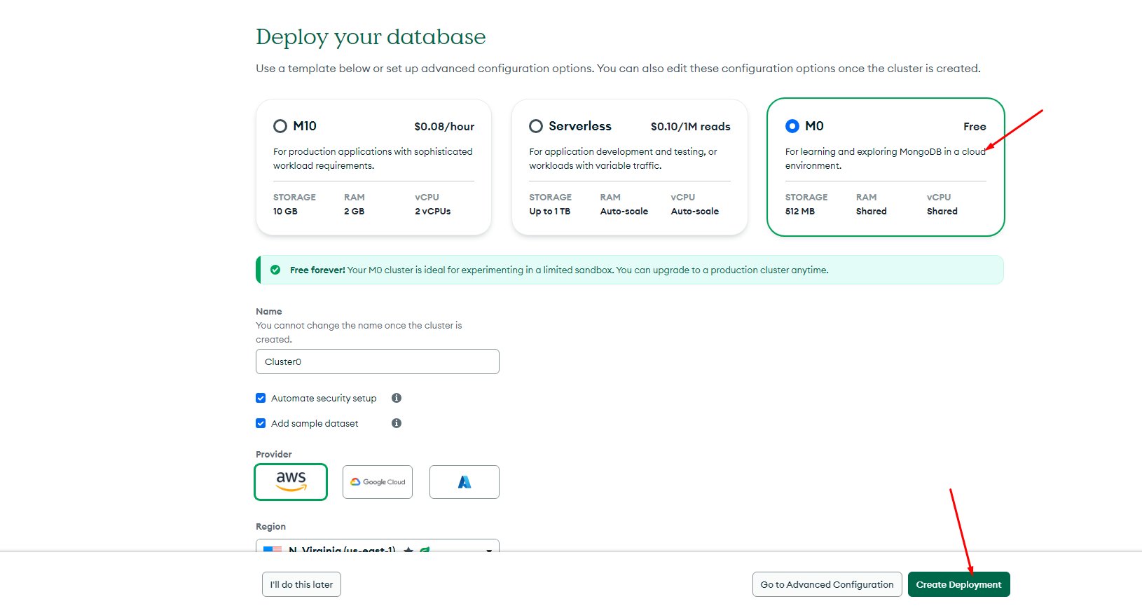Screen dimensions: 1142x606
Task: Click the Free price label on M0 card
Action: pos(975,127)
